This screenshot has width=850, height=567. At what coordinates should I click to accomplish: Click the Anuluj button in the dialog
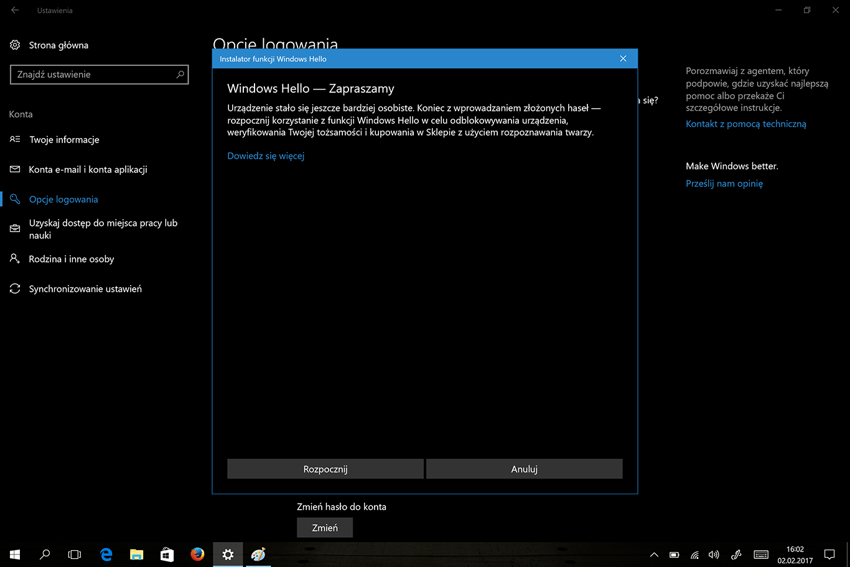(x=524, y=469)
